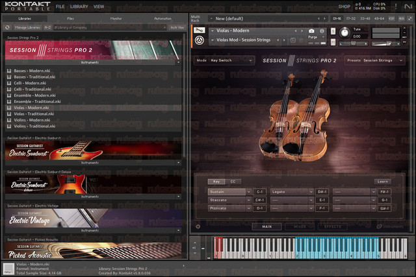Switch articulation control to CC
This screenshot has width=416, height=277.
click(233, 182)
